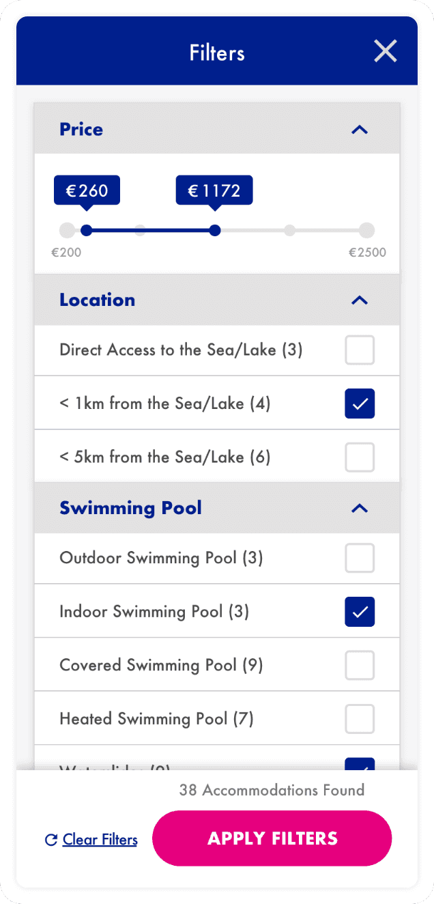434x904 pixels.
Task: Click the refresh icon beside Clear Filters
Action: point(50,840)
